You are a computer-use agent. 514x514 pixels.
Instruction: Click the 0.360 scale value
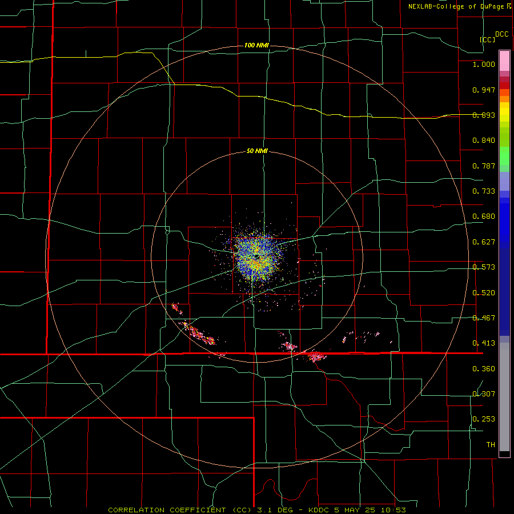pyautogui.click(x=484, y=369)
